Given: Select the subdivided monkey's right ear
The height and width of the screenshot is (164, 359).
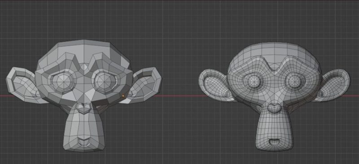Looking at the screenshot, I should pos(333,85).
